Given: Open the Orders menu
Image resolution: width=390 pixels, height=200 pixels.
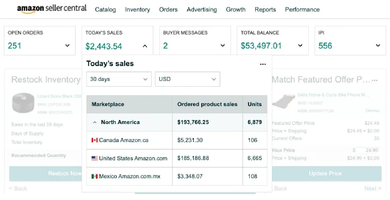Looking at the screenshot, I should [168, 10].
